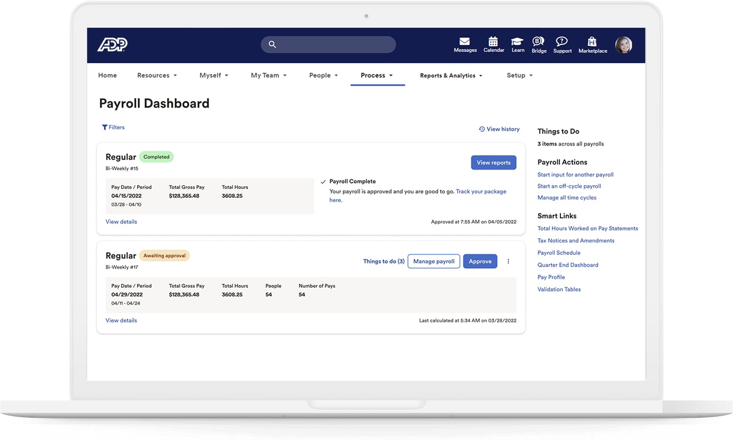This screenshot has width=733, height=440.
Task: Open the Bridge icon
Action: coord(538,41)
